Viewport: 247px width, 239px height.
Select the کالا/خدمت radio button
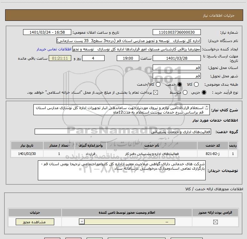click(x=158, y=84)
